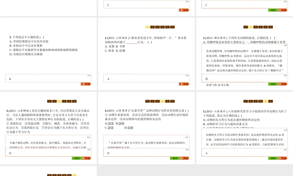
Task: Open 解析 on the 山东临沂 slide
Action: coord(273,158)
